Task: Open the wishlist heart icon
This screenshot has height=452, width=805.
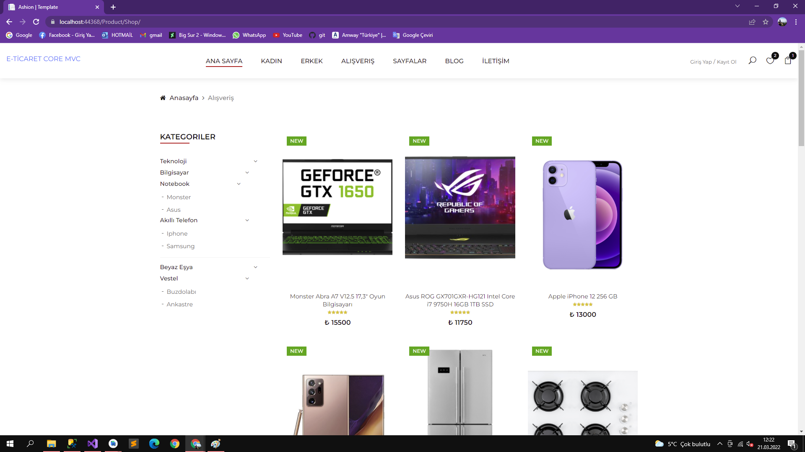Action: pos(771,61)
